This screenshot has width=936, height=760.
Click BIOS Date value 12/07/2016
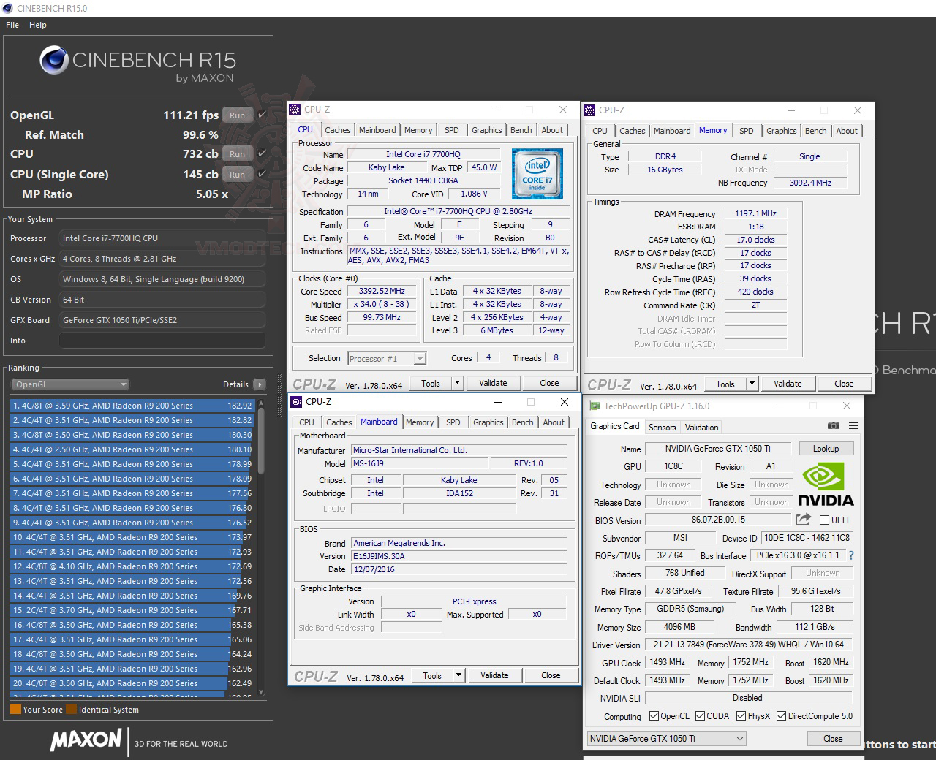[458, 569]
